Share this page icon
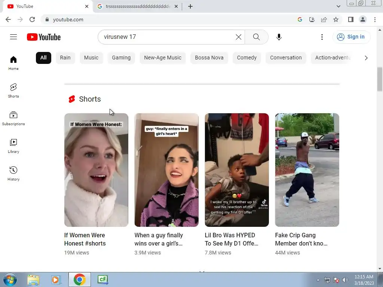Screen dimensions: 383x287 tap(324, 19)
